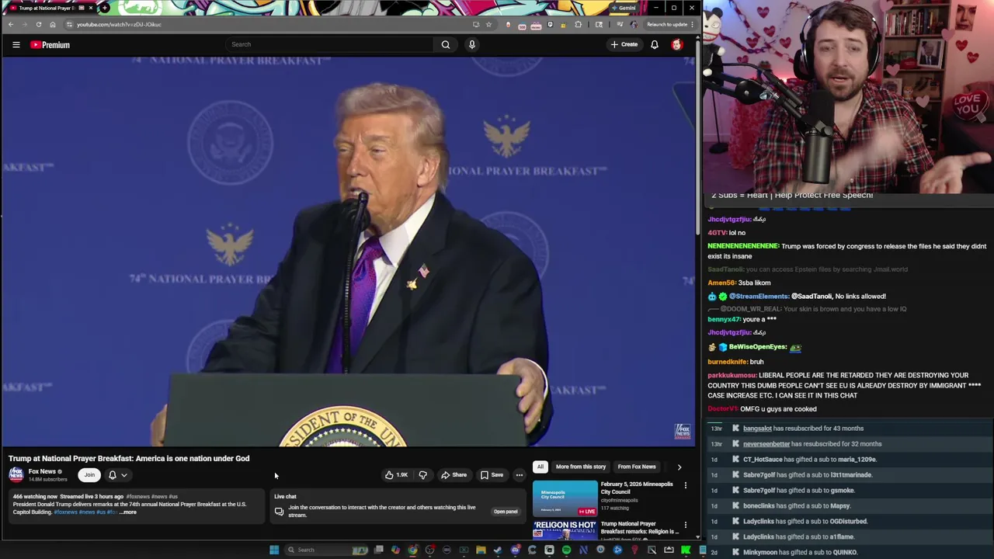Open the Fox News channel name link
This screenshot has height=559, width=994.
42,471
